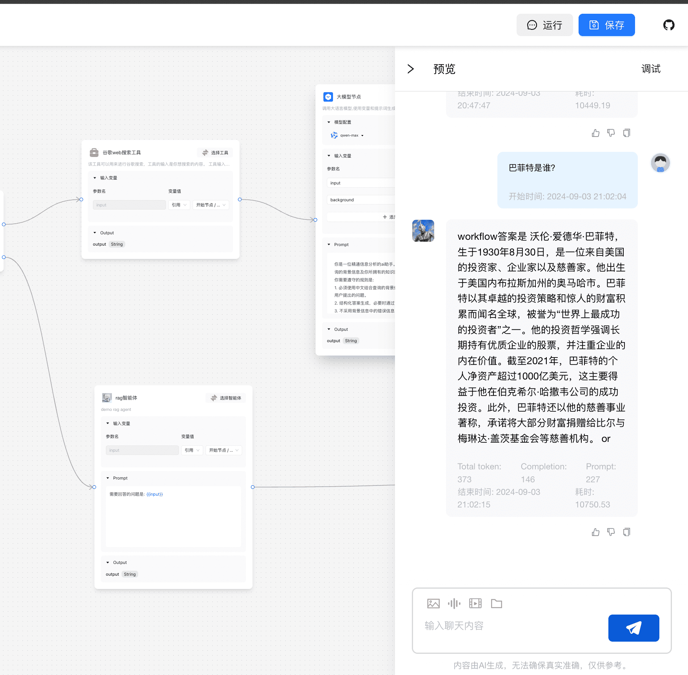Collapse the preview panel with the chevron
The height and width of the screenshot is (675, 688).
click(411, 69)
